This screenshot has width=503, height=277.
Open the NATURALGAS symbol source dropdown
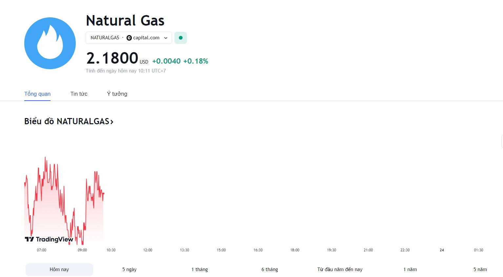coord(129,38)
